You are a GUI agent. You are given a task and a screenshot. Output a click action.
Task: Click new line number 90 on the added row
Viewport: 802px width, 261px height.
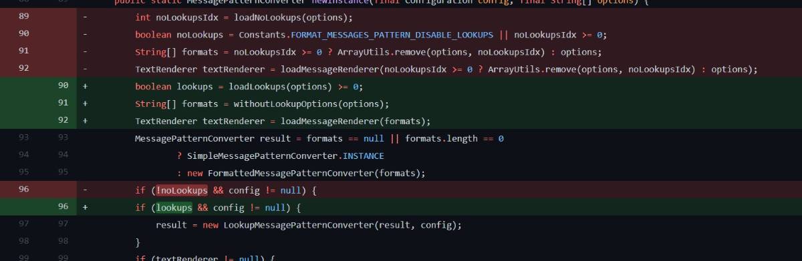click(63, 86)
